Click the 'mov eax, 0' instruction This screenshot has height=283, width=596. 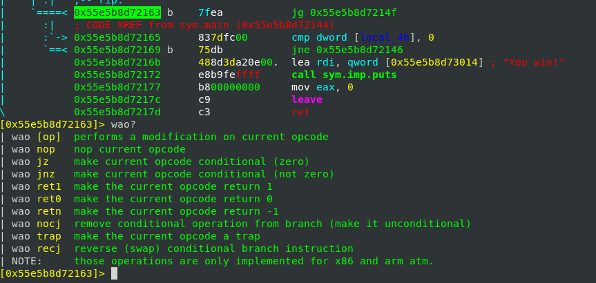tap(323, 87)
